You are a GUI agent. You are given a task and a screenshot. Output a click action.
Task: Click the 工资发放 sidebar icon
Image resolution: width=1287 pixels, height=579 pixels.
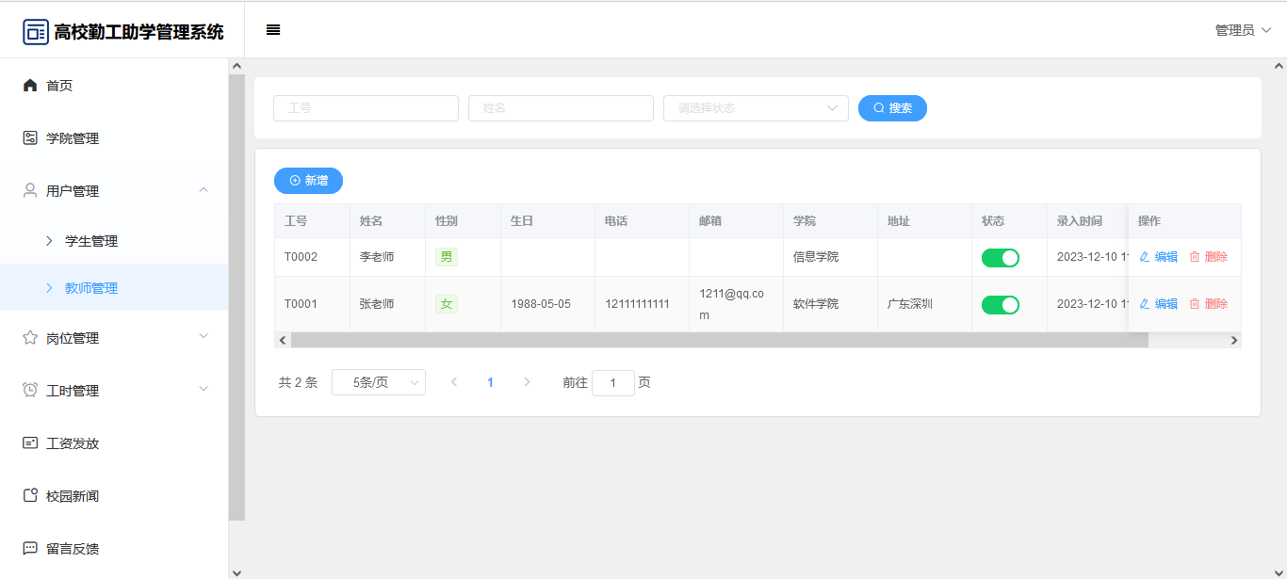pyautogui.click(x=30, y=443)
